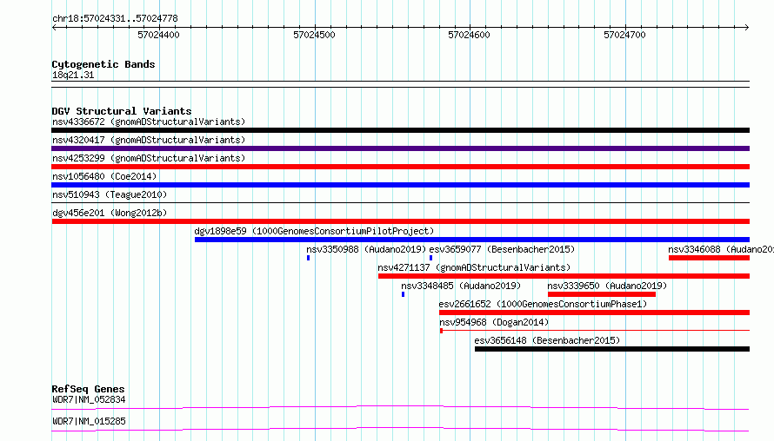This screenshot has height=441, width=774.
Task: Click the 57024700 ruler tick label
Action: (x=624, y=35)
